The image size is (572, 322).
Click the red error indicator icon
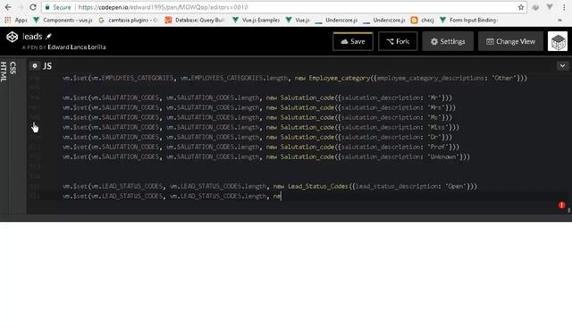[x=562, y=205]
